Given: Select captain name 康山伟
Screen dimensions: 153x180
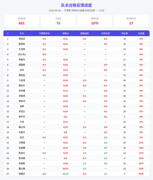Looking at the screenshot, I should pyautogui.click(x=22, y=127).
